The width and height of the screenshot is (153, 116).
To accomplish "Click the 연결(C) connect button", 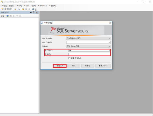I will coord(60,66).
